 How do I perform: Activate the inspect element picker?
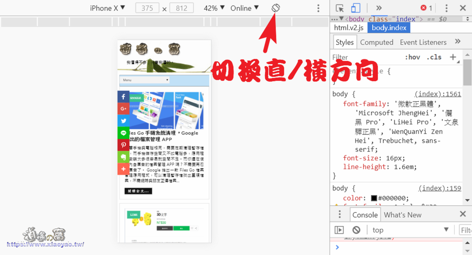[x=340, y=8]
